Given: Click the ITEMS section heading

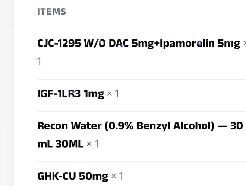Looking at the screenshot, I should tap(51, 12).
